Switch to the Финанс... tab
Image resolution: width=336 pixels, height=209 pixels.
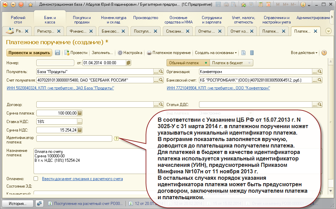pos(78,31)
